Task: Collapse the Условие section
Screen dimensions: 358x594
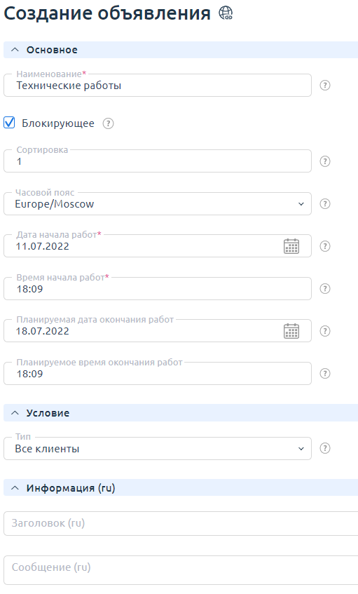Action: pos(15,413)
